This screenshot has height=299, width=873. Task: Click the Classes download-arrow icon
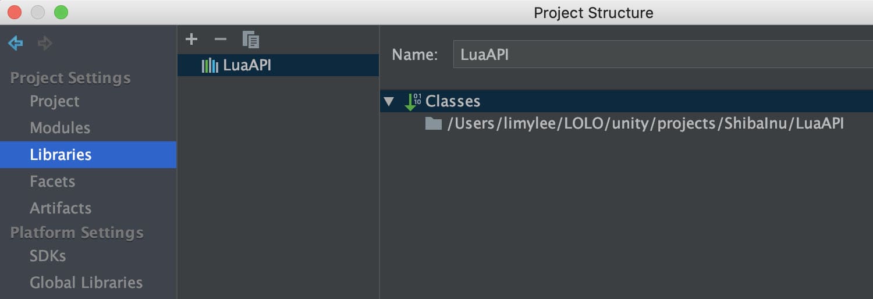click(x=413, y=101)
